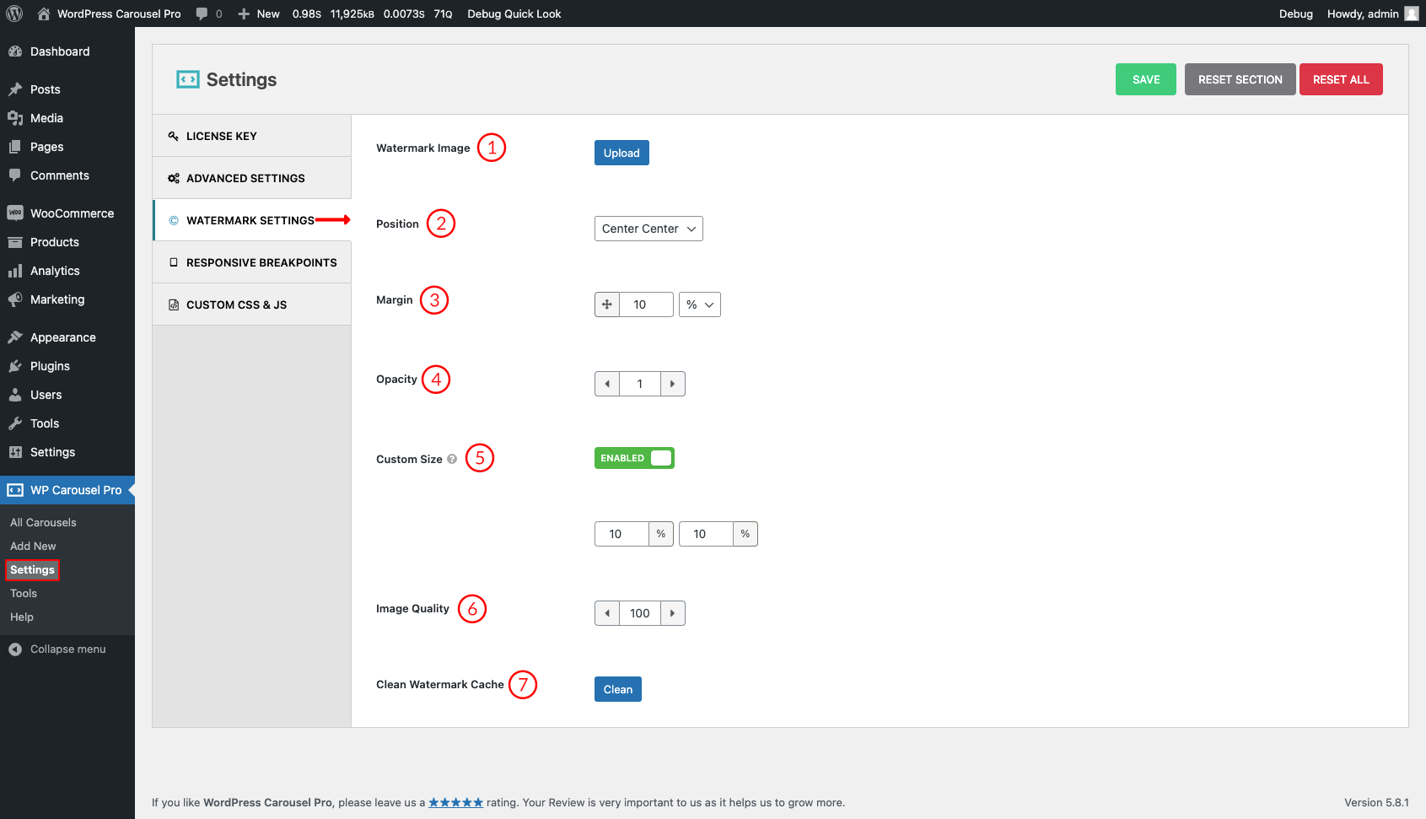Click the admin user avatar
Image resolution: width=1426 pixels, height=819 pixels.
pos(1411,13)
